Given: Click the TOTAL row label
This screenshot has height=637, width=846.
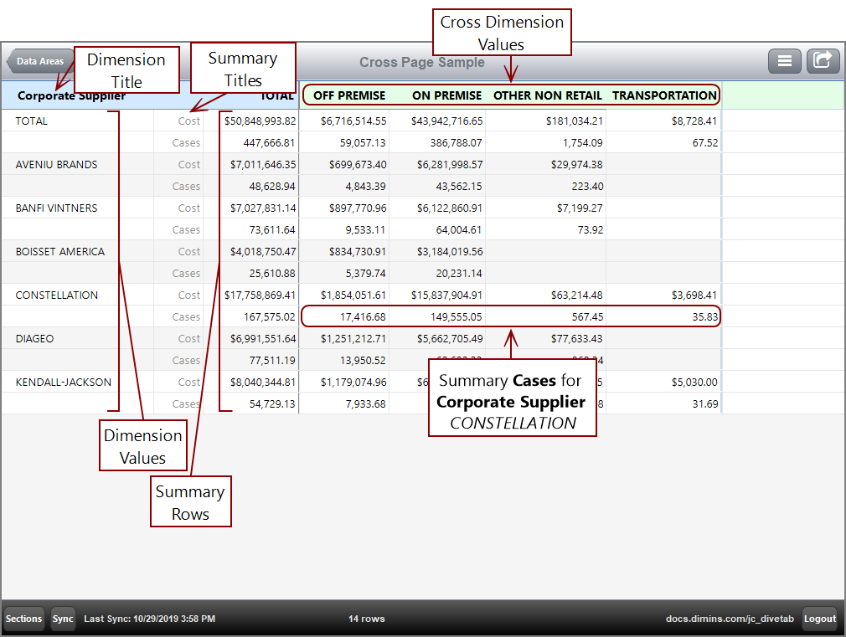Looking at the screenshot, I should click(x=32, y=121).
